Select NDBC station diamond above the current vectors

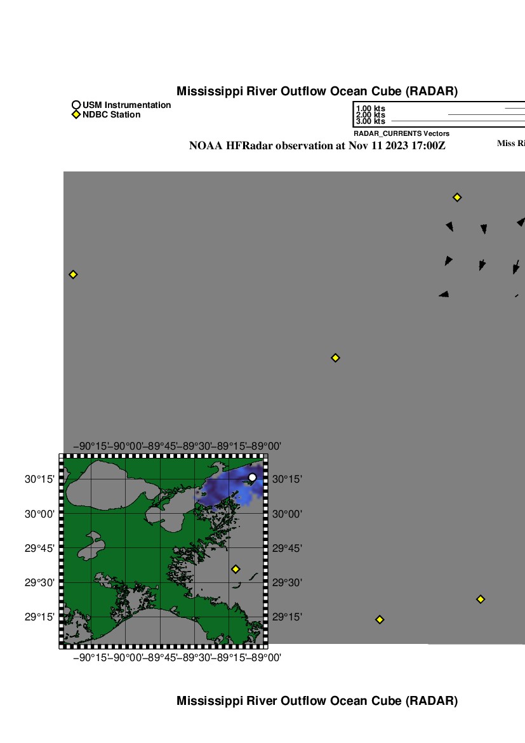point(456,197)
